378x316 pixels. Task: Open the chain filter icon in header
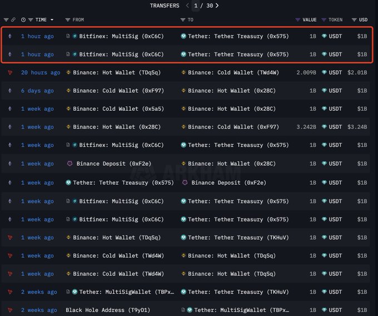point(6,20)
